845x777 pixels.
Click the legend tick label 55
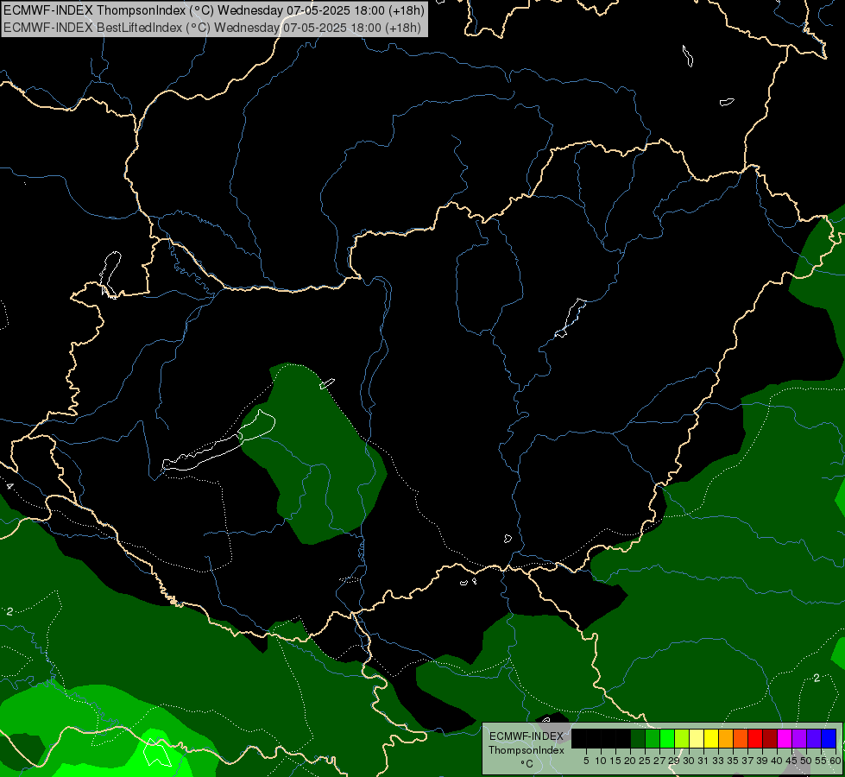click(820, 761)
